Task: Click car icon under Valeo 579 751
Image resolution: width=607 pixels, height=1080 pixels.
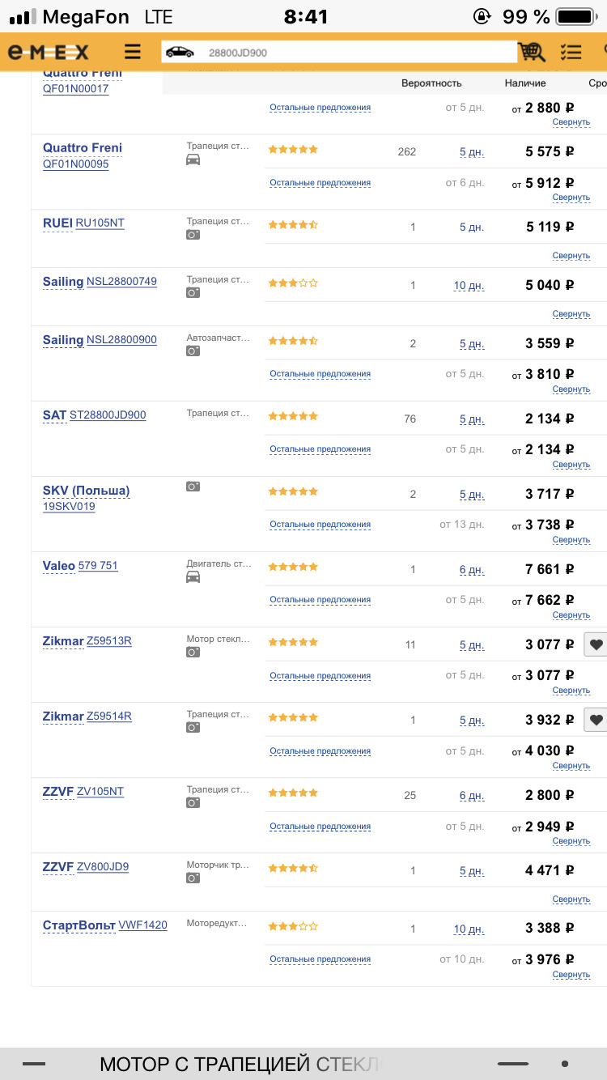Action: [193, 577]
